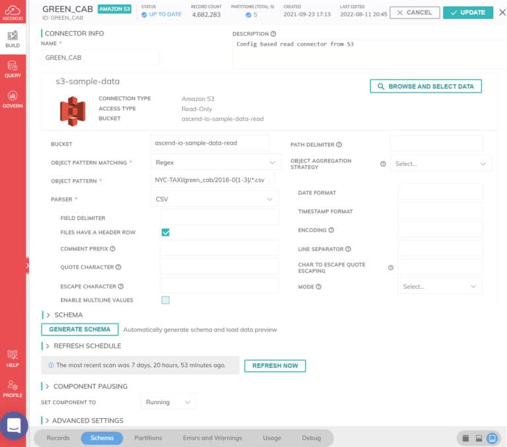Open the Govern section
The width and height of the screenshot is (507, 447).
click(13, 99)
